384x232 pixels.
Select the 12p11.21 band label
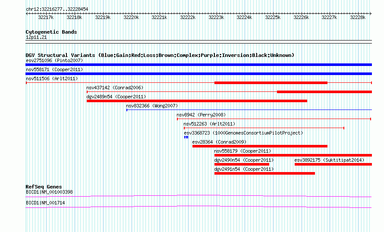click(36, 37)
